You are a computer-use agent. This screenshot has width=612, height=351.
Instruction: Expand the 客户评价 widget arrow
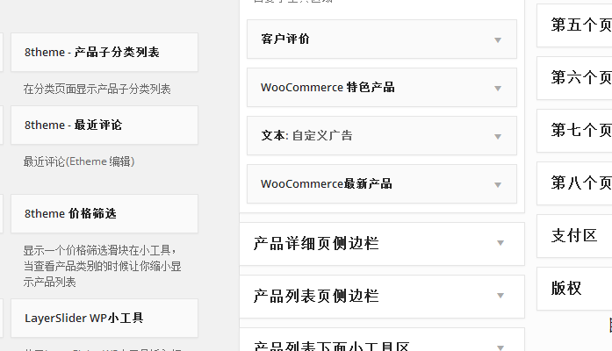tap(498, 39)
